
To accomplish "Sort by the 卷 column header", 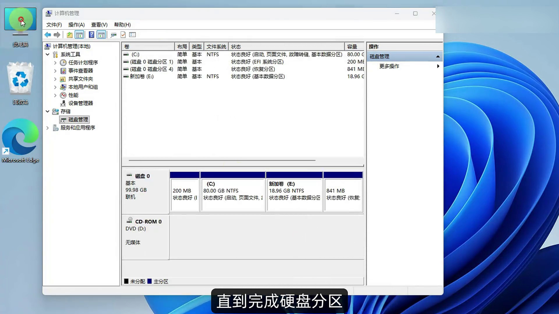I will click(148, 47).
